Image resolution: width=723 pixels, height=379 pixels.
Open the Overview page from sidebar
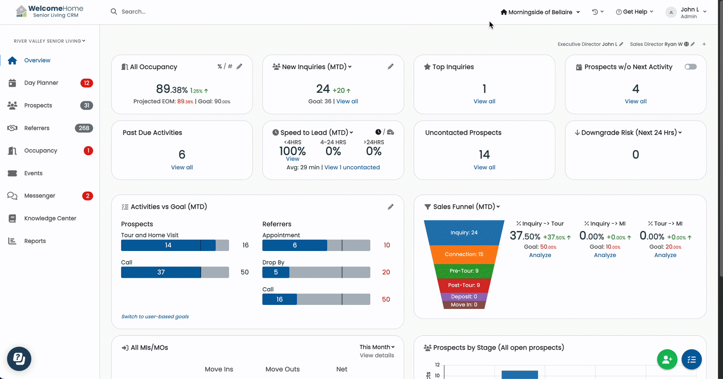pyautogui.click(x=37, y=60)
